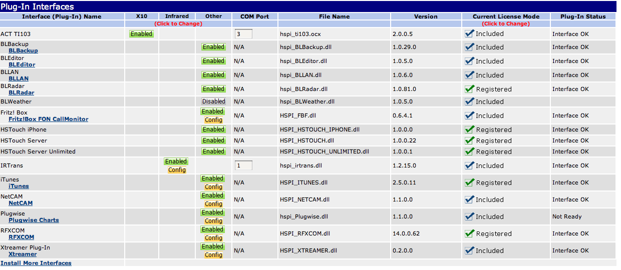Click the blue checkmark for BLBackup license
This screenshot has width=621, height=270.
469,47
